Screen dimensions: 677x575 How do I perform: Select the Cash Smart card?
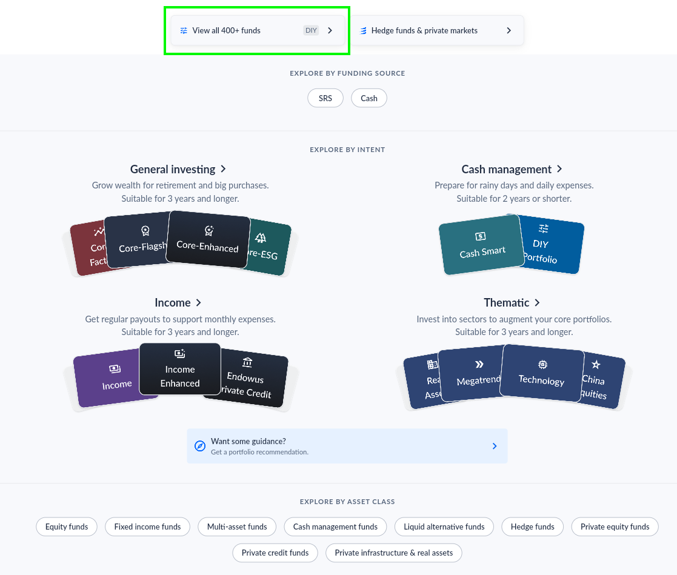coord(481,246)
